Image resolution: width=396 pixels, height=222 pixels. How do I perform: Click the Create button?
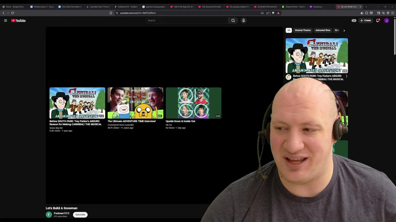365,20
